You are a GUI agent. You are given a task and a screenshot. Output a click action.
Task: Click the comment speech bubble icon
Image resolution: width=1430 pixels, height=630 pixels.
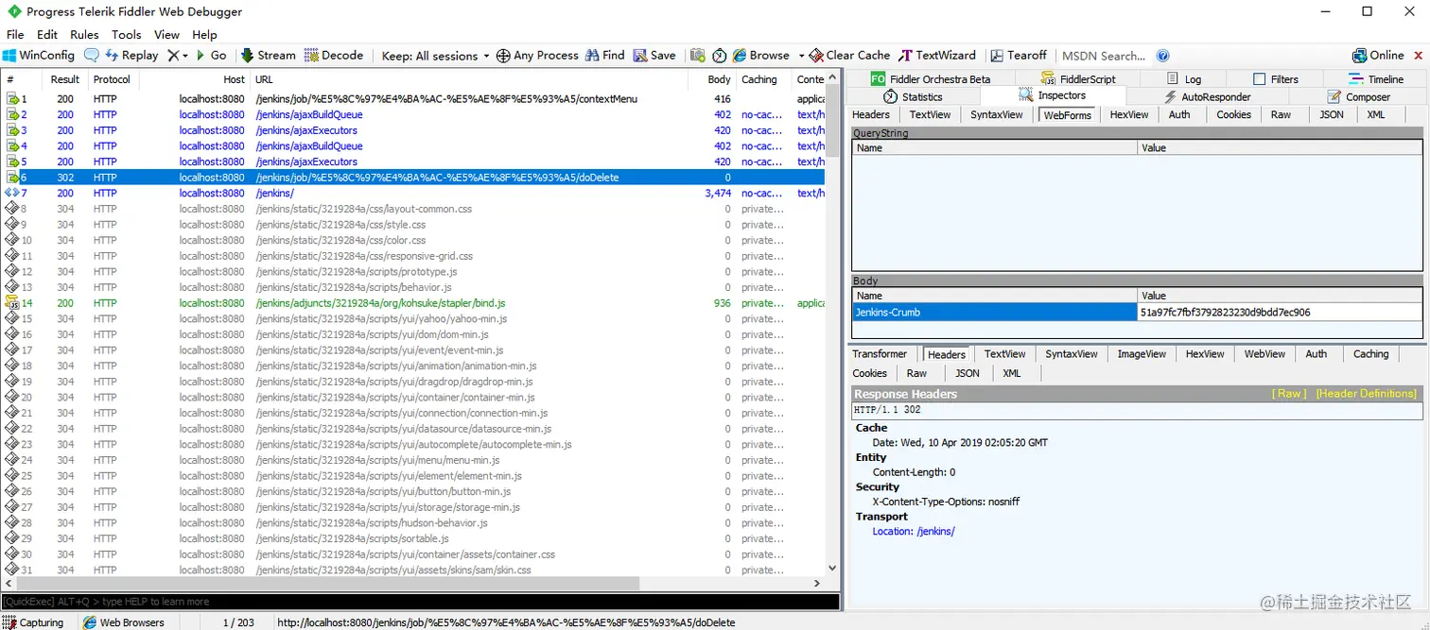click(92, 56)
